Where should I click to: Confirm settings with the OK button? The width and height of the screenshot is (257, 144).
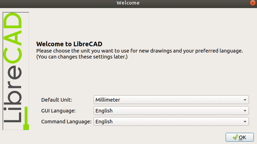240,137
